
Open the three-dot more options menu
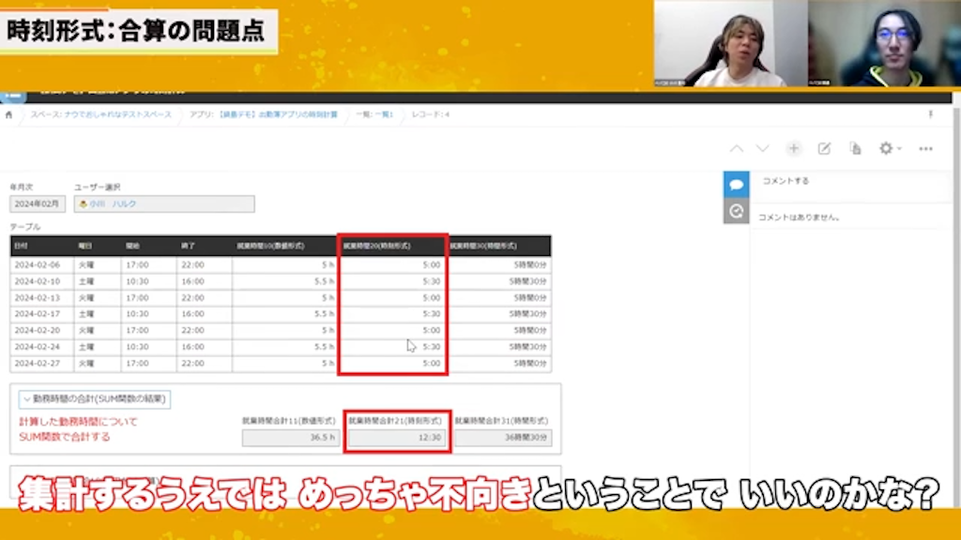pyautogui.click(x=925, y=149)
